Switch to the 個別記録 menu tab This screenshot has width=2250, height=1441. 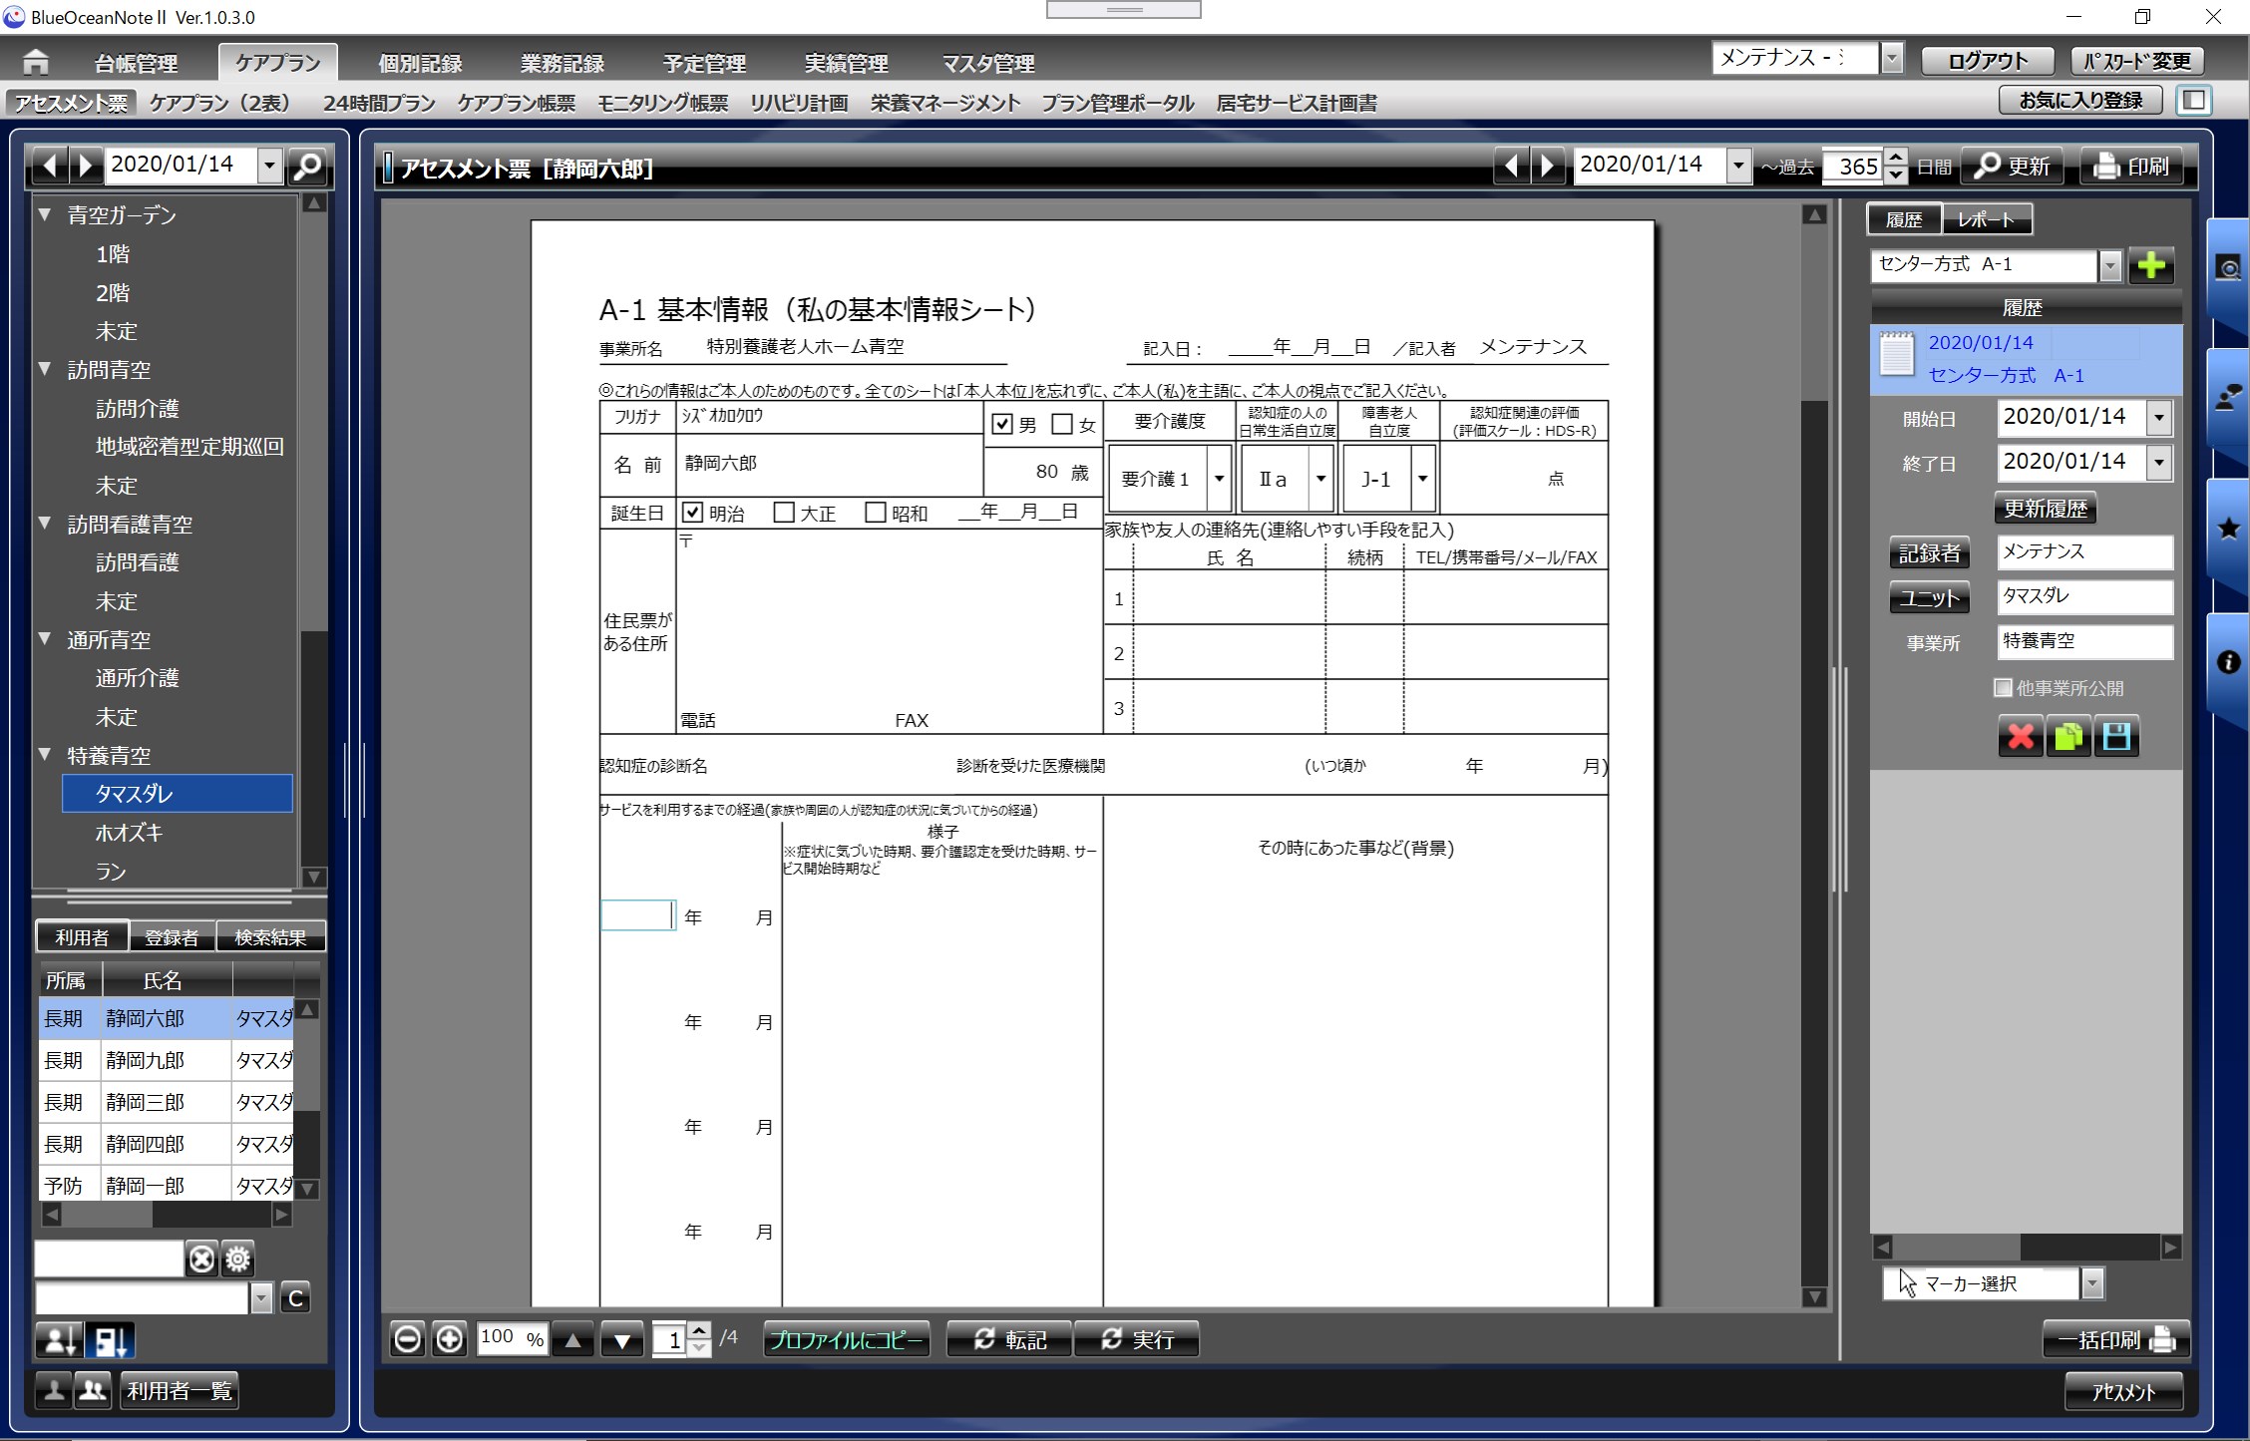pos(420,64)
